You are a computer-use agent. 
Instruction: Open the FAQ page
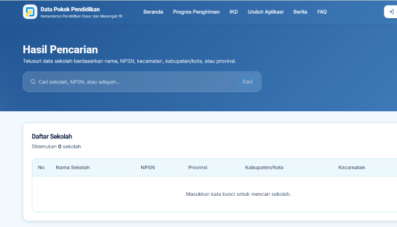(x=322, y=12)
